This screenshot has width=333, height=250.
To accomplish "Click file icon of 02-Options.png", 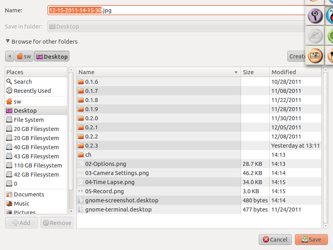I will [x=80, y=164].
